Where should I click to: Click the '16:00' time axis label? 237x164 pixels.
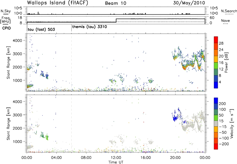(145, 158)
